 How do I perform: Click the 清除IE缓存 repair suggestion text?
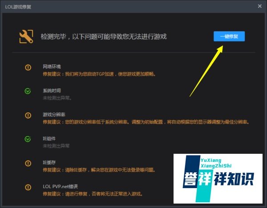(x=99, y=170)
